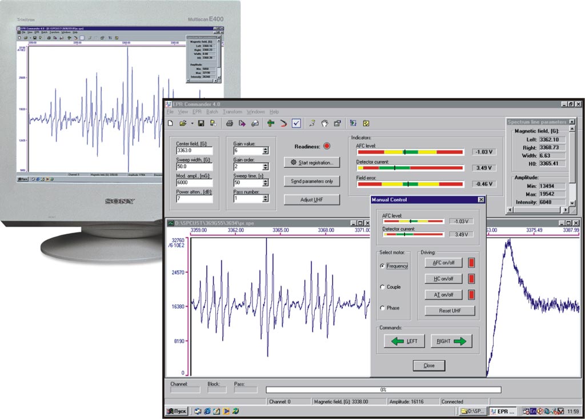Click the Power atten. input field
The width and height of the screenshot is (585, 419).
pos(194,199)
